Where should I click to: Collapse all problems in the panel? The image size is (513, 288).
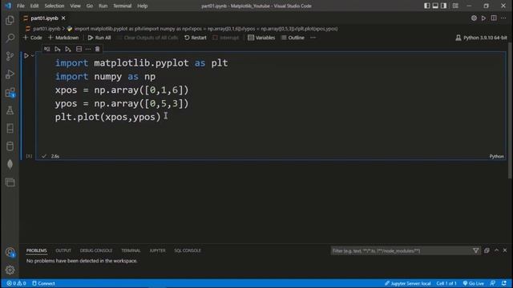point(487,250)
